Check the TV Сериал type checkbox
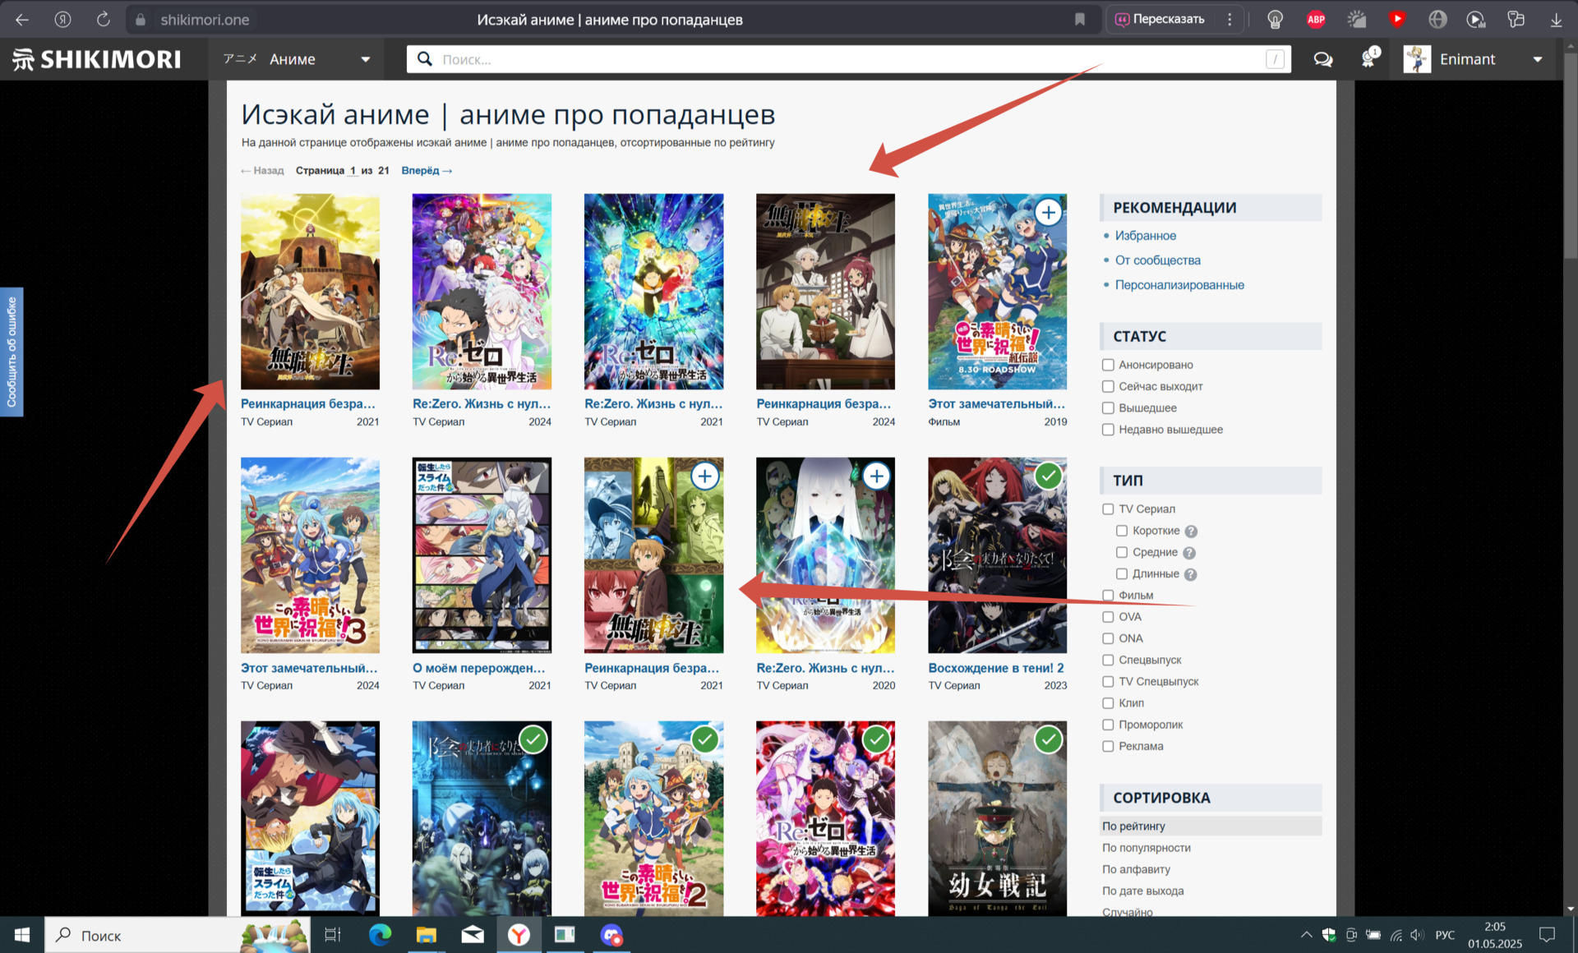Viewport: 1578px width, 953px height. point(1108,509)
